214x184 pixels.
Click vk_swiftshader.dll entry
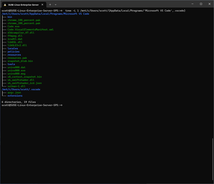pyautogui.click(x=21, y=80)
